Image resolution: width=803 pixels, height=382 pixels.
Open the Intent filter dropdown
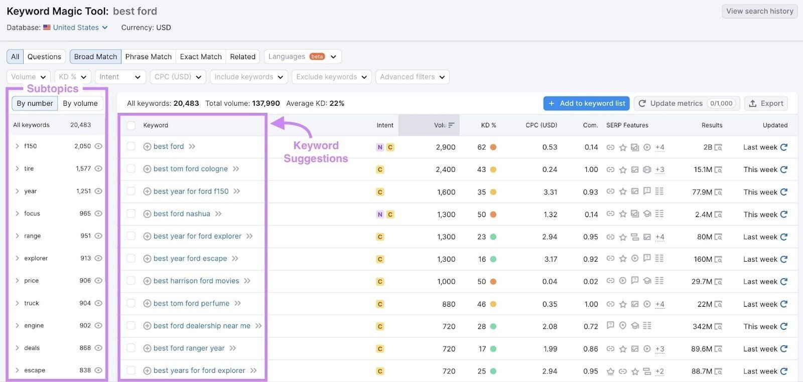120,77
